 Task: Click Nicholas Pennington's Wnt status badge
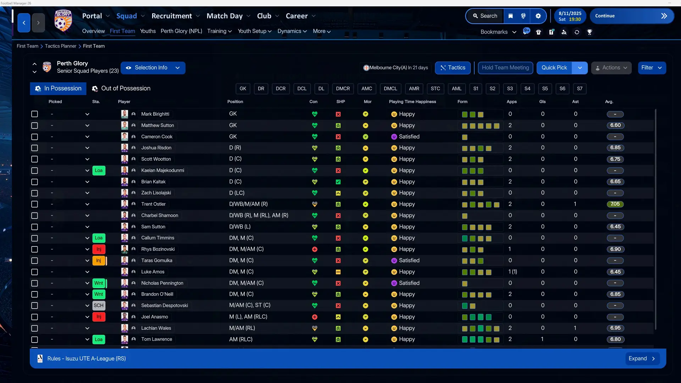click(99, 283)
